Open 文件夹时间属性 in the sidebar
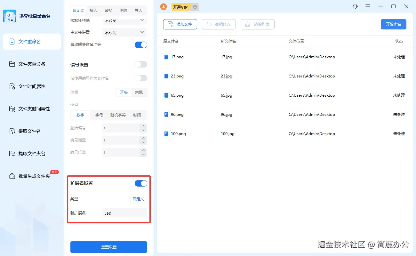 point(32,109)
